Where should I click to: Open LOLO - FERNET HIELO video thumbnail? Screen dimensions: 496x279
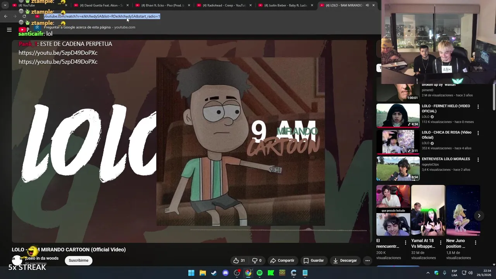point(398,115)
